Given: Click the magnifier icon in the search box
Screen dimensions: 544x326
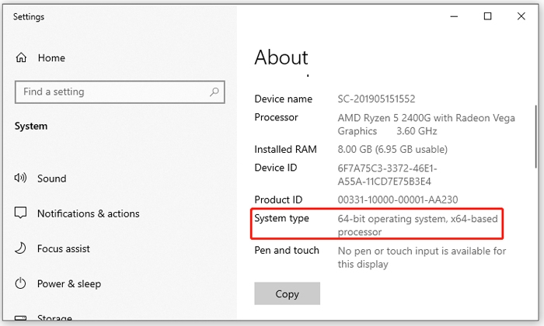Looking at the screenshot, I should coord(214,92).
